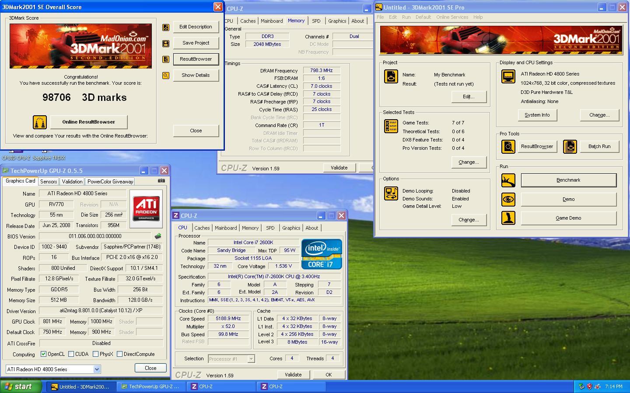Select Untitled - 3DMark2001 taskbar item

[82, 386]
